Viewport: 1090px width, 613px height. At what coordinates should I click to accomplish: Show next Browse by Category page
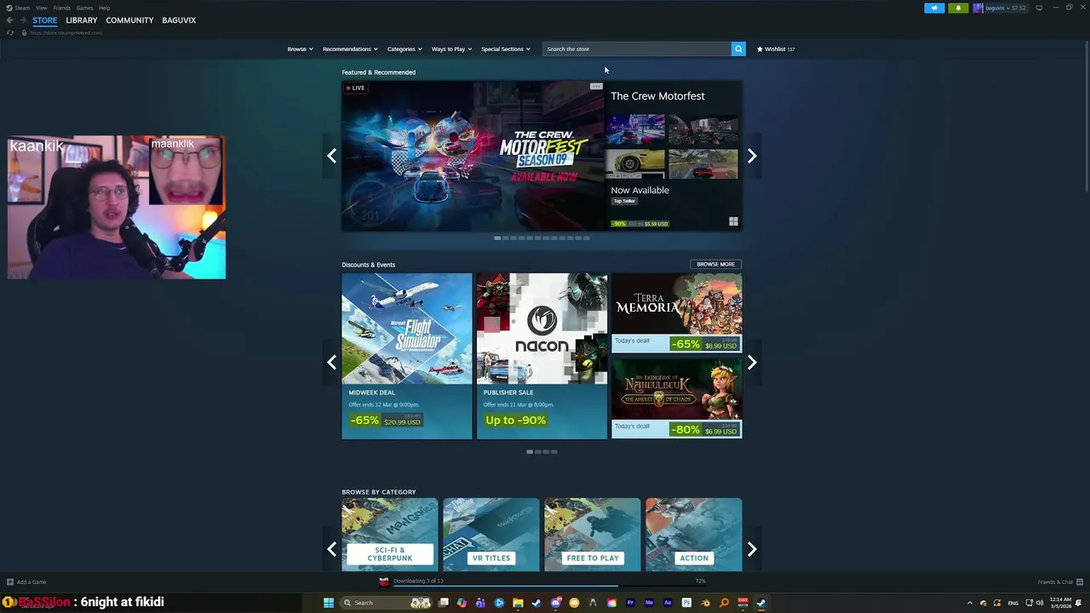(752, 549)
